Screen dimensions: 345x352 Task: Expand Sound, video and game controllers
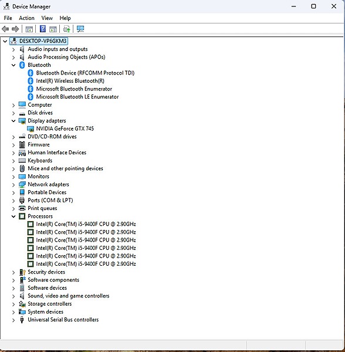click(13, 296)
